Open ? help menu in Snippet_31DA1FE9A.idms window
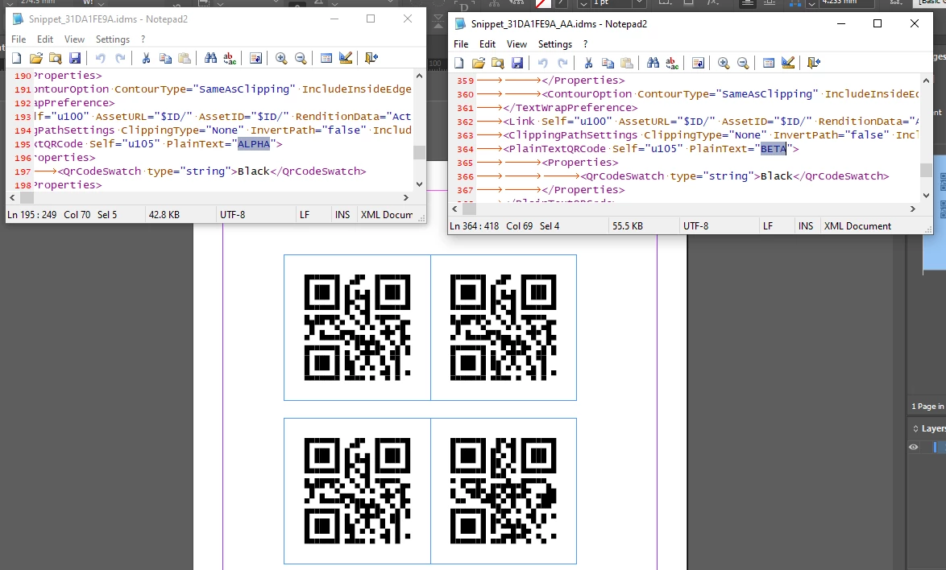The image size is (946, 570). coord(143,39)
